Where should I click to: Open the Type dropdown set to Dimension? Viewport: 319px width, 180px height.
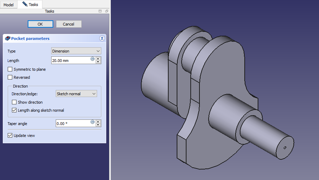point(76,51)
